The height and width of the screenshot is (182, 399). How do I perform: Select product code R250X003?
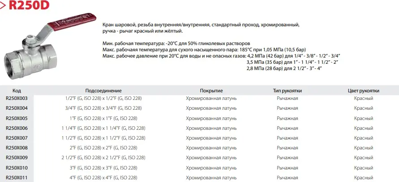[x=17, y=98]
